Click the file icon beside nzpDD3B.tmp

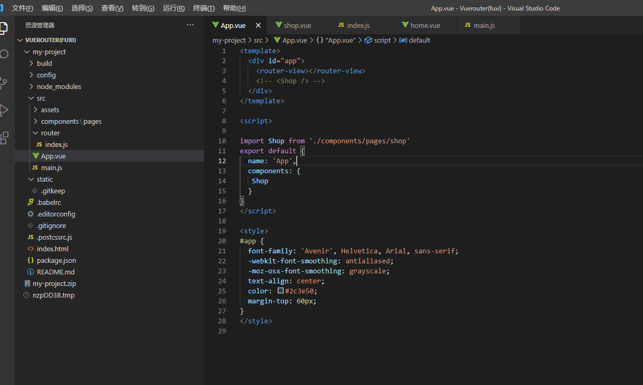coord(27,295)
